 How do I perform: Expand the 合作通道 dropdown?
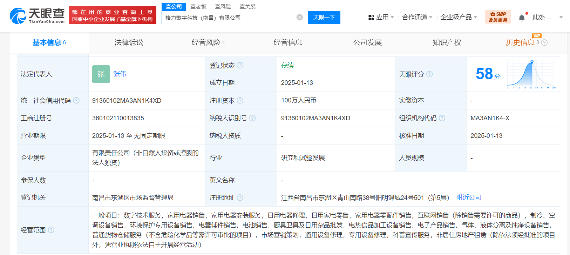coord(417,17)
